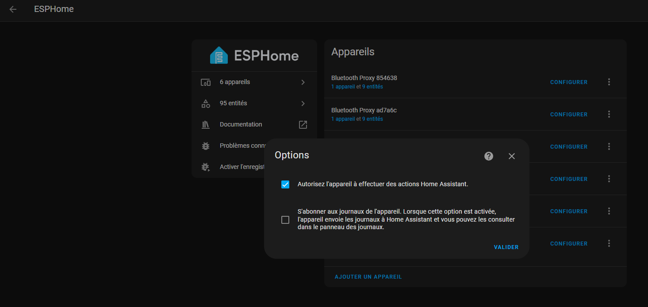This screenshot has height=307, width=648.
Task: Select the 'Problèmes conn' label text
Action: 243,146
